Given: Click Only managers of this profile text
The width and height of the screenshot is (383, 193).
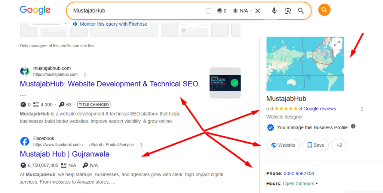Looking at the screenshot, I should (x=57, y=46).
